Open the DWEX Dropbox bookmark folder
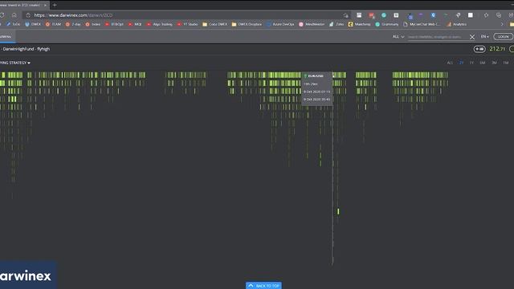Screen dimensions: 514x289 (x=247, y=24)
